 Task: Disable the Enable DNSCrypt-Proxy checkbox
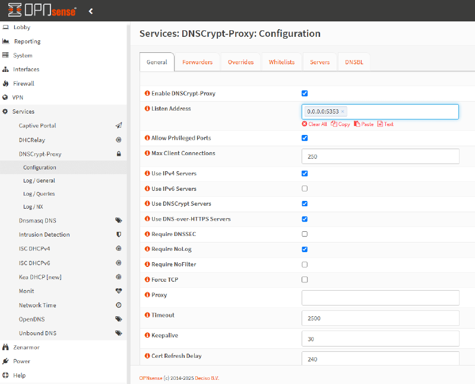305,93
